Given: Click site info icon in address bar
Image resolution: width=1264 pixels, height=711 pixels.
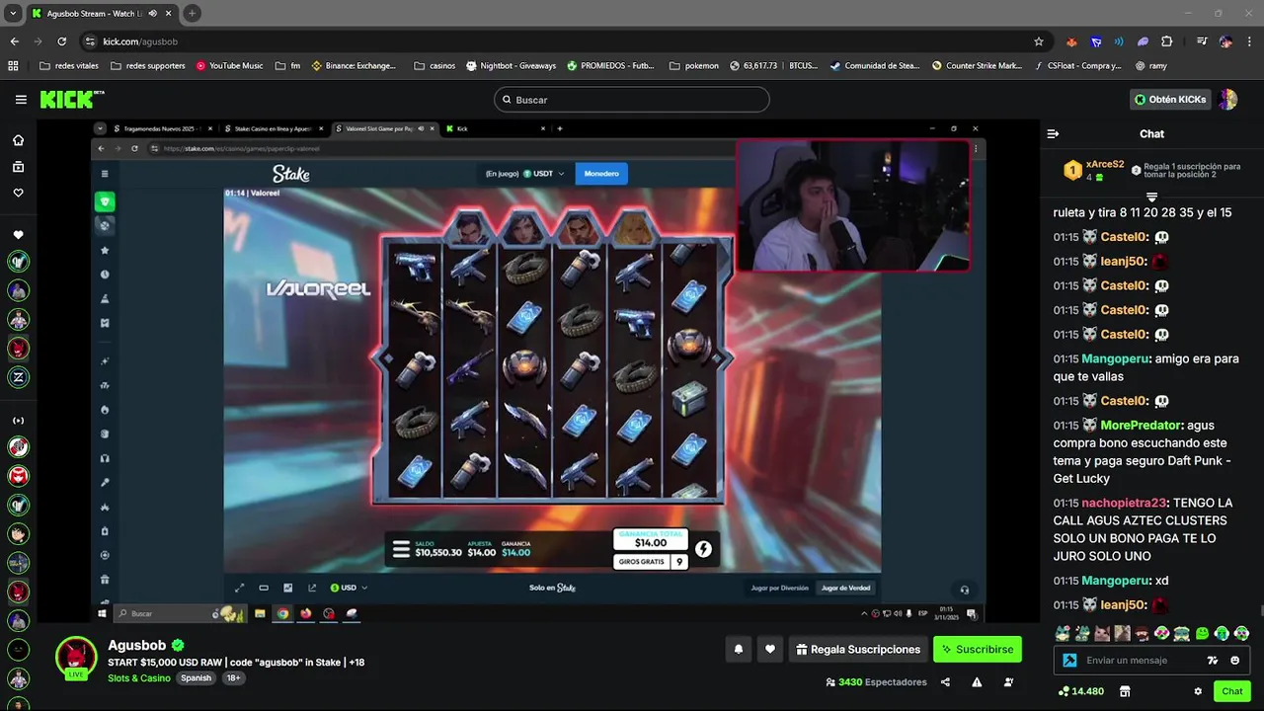Looking at the screenshot, I should 91,41.
